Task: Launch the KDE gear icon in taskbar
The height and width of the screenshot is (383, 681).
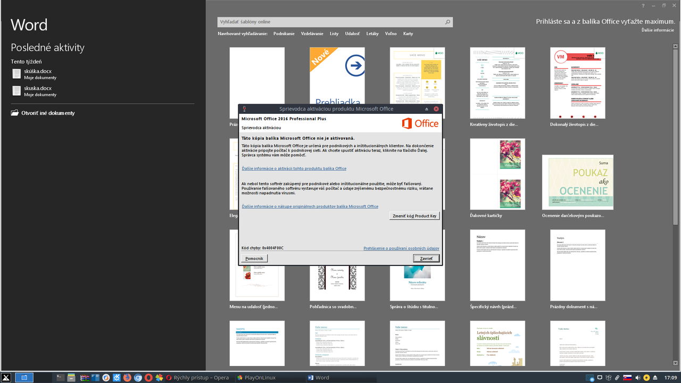Action: (117, 378)
